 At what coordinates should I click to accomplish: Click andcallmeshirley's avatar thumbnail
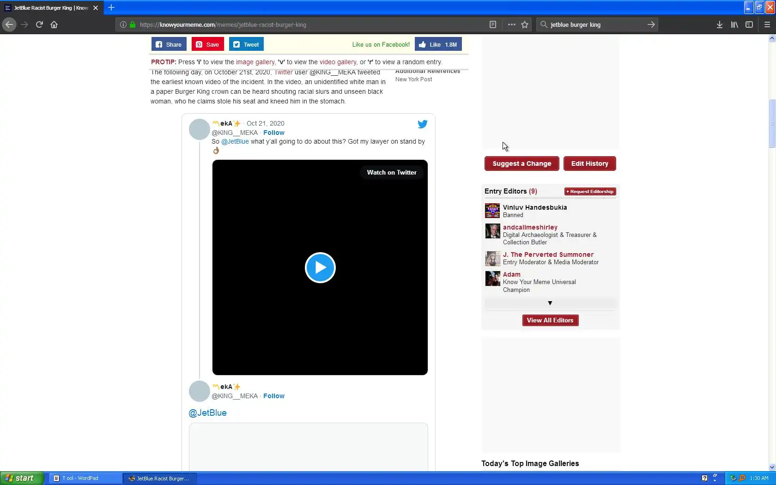pos(492,231)
